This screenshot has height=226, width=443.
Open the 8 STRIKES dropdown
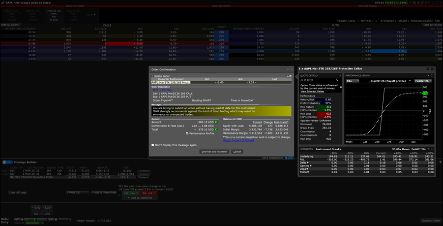(388, 21)
